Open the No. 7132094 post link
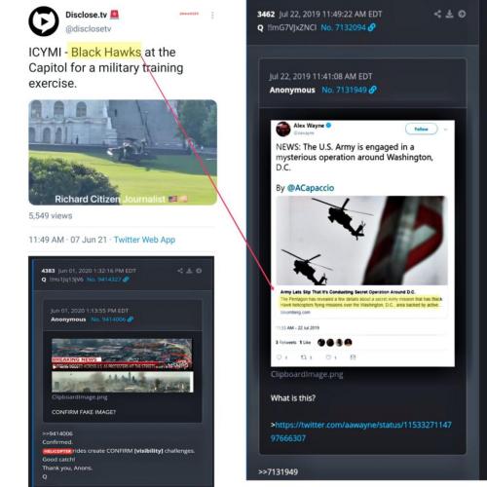487x487 pixels. [x=348, y=27]
